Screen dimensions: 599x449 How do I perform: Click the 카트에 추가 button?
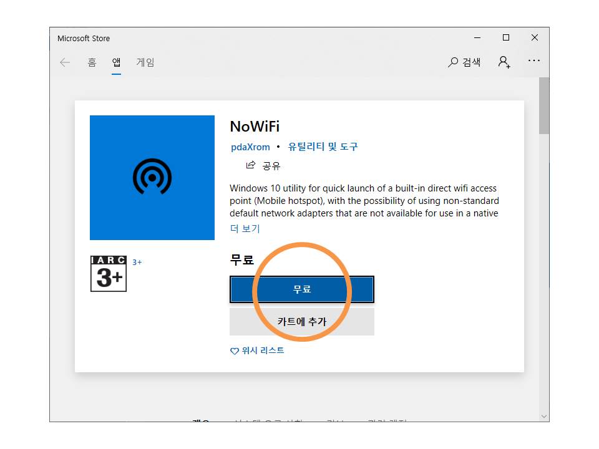pyautogui.click(x=302, y=322)
